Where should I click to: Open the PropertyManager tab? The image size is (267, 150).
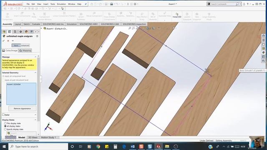10,32
